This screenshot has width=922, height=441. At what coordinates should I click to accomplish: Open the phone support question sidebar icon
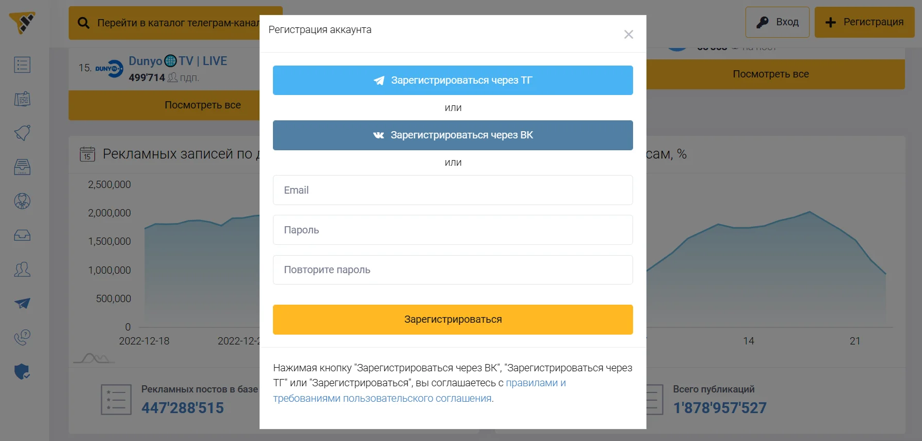[22, 337]
